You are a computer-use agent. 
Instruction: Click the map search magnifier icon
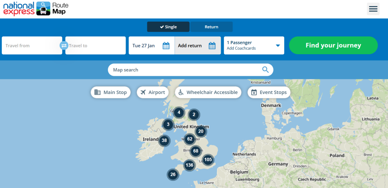point(265,70)
